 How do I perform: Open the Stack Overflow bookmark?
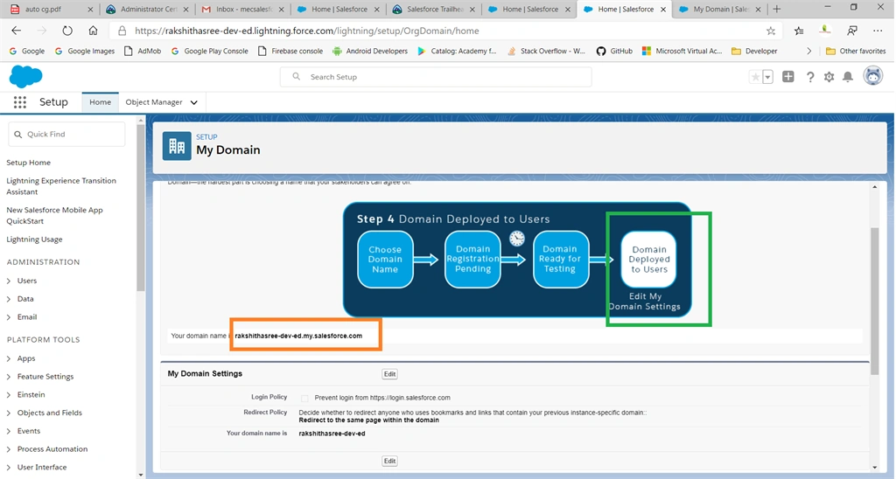546,51
